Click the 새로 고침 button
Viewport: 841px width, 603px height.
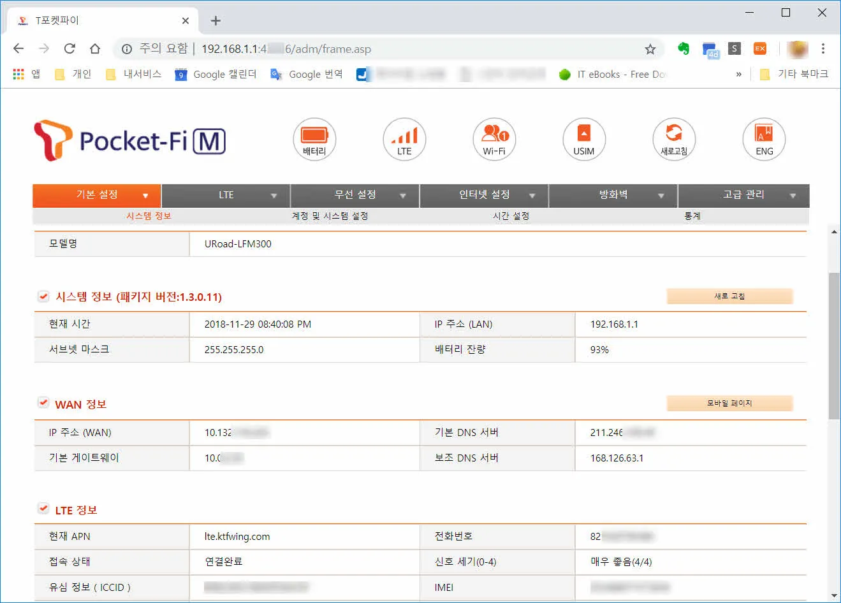[729, 296]
